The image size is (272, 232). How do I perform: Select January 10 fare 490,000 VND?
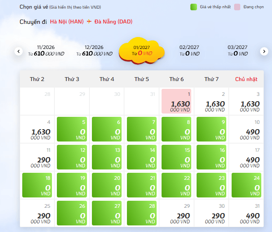coord(246,129)
